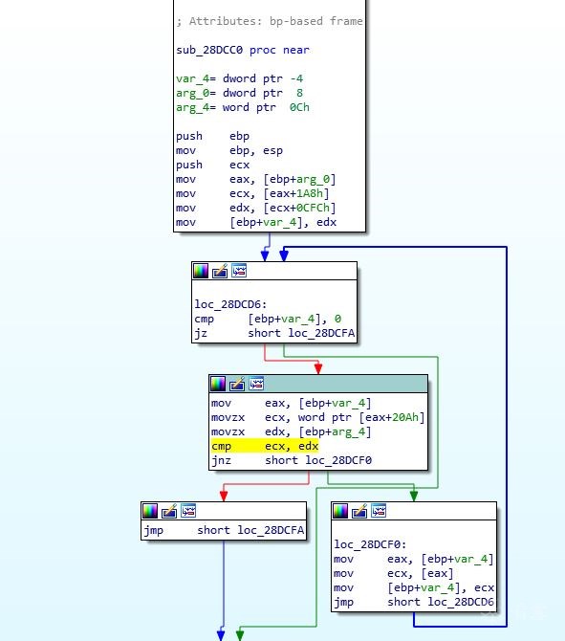The height and width of the screenshot is (641, 565).
Task: Click 'mov [ebp+var_4], edx' in first block
Action: (256, 222)
